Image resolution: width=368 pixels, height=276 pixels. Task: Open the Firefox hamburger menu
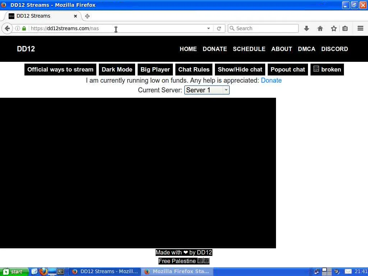click(360, 28)
